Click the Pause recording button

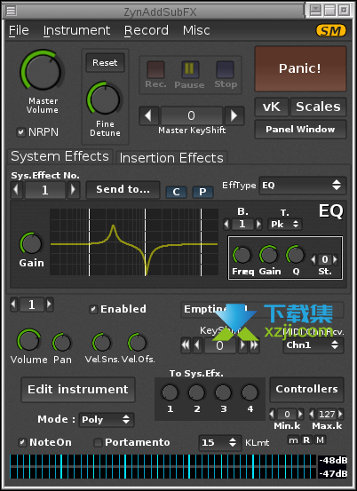pos(190,69)
